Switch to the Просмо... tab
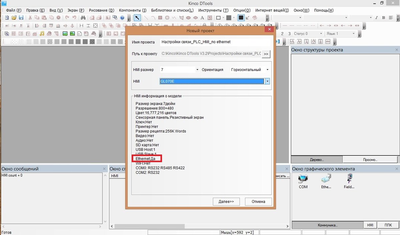 click(x=371, y=160)
